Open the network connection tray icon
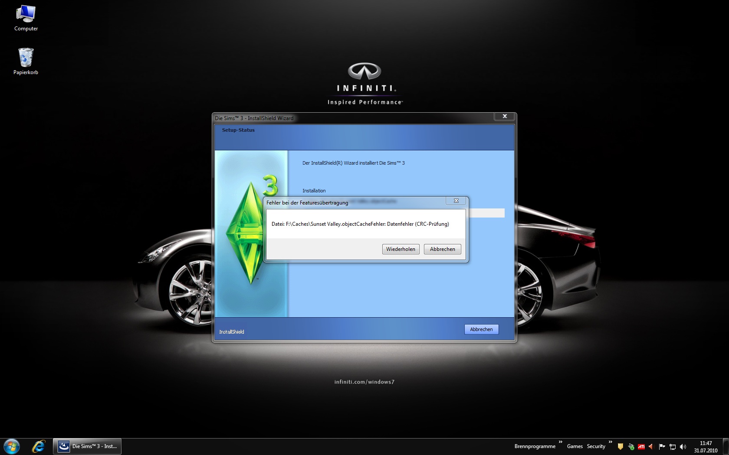Screen dimensions: 729x455 [673, 446]
